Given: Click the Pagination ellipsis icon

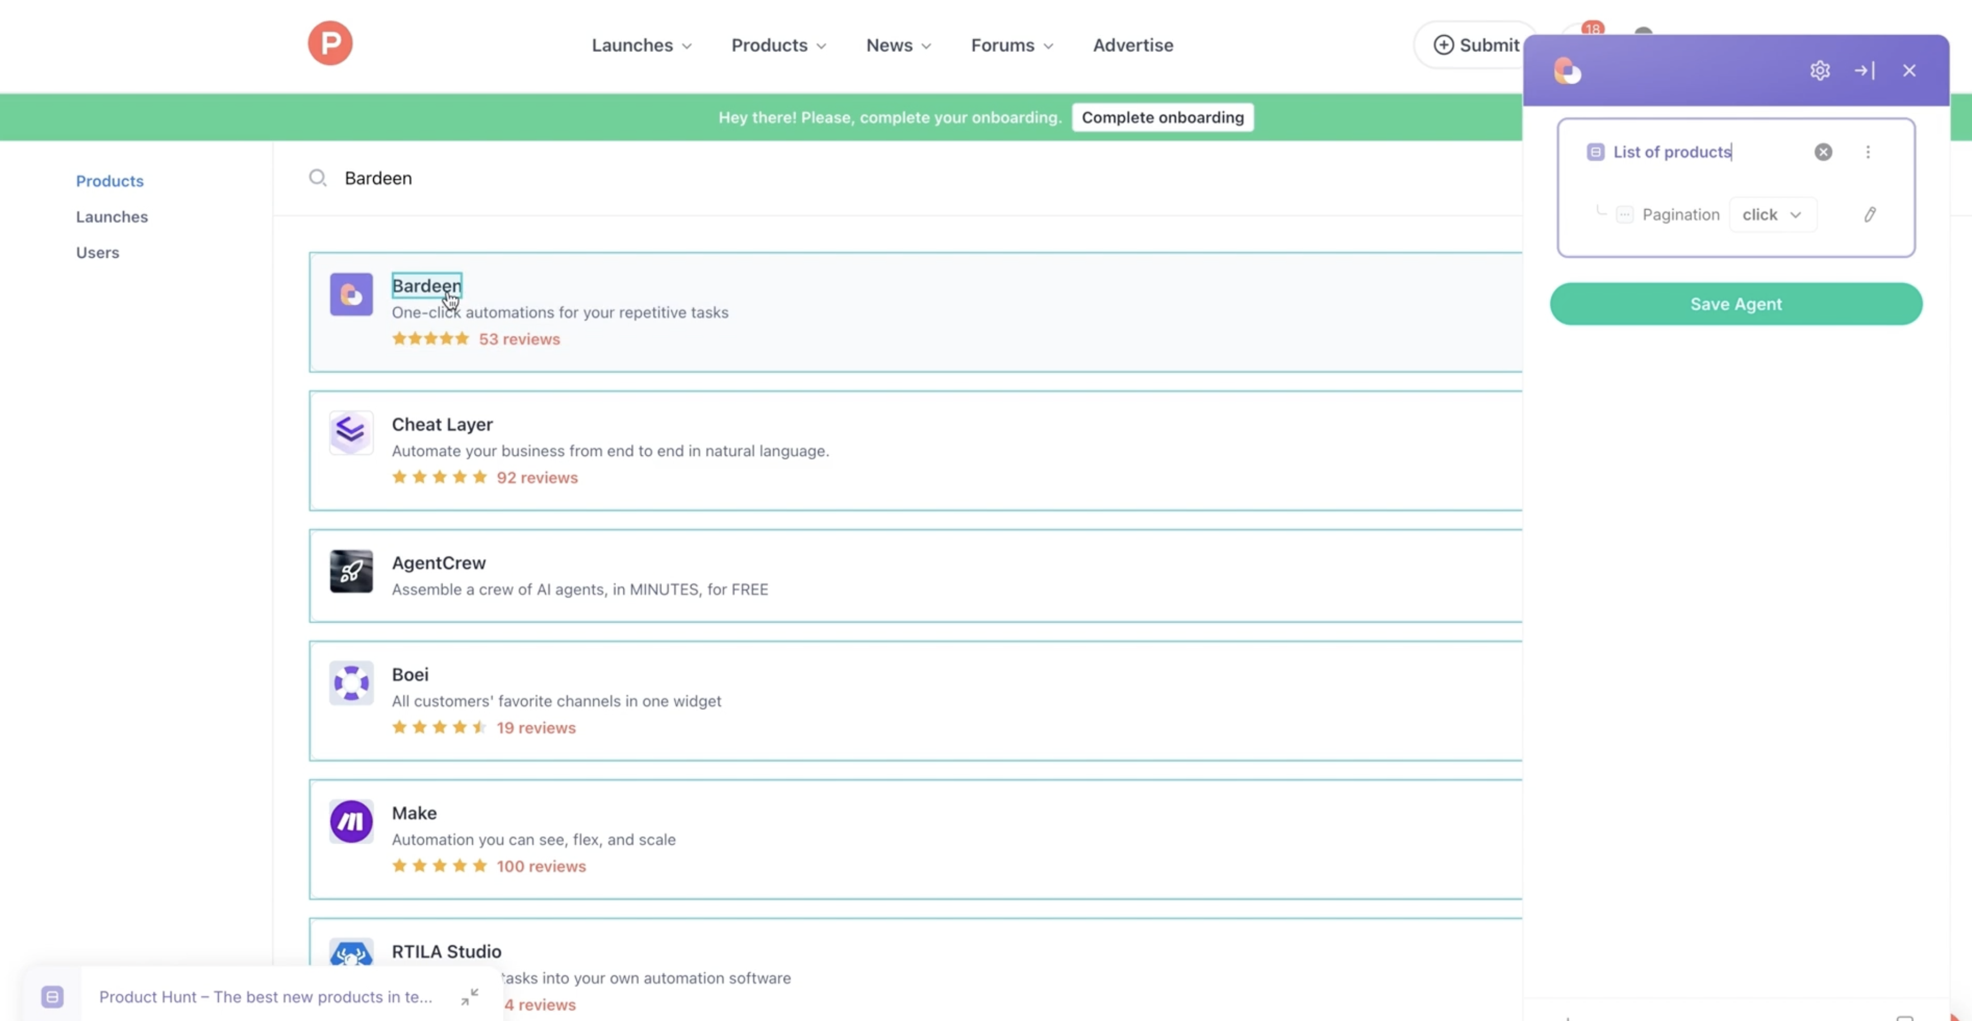Looking at the screenshot, I should point(1624,215).
